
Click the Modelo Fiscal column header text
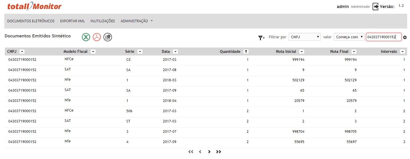[75, 52]
